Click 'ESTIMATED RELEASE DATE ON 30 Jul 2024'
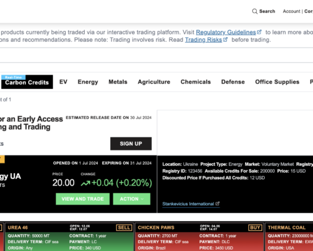This screenshot has width=313, height=251. coord(109,118)
